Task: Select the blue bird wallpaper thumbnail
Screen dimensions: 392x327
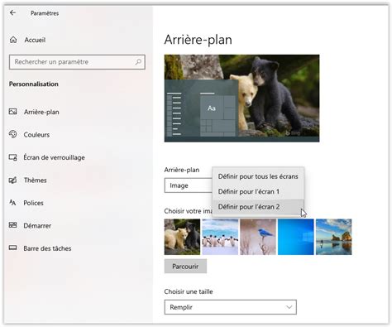Action: [x=258, y=237]
